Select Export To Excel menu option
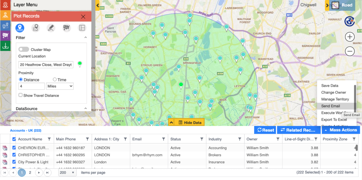Screen dimensions: 362x180 (x=334, y=120)
